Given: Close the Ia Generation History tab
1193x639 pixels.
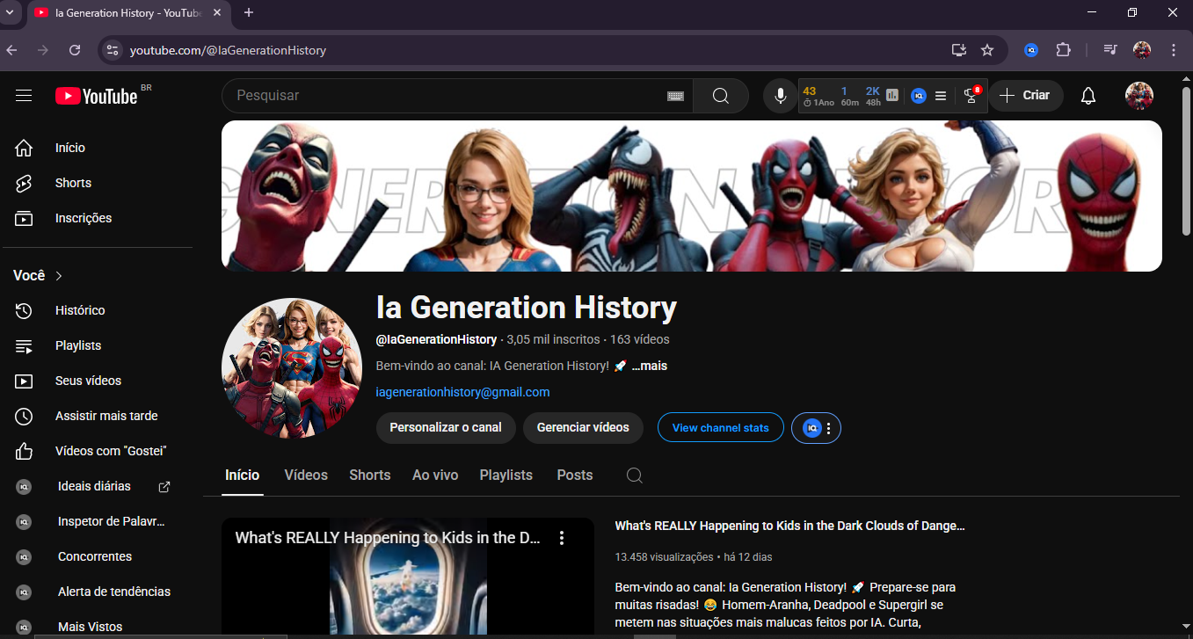Looking at the screenshot, I should (x=217, y=12).
